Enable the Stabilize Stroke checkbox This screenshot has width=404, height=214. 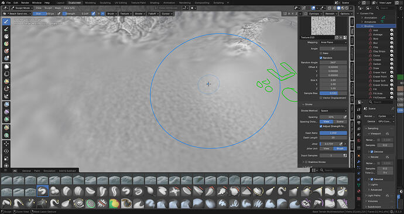click(306, 162)
